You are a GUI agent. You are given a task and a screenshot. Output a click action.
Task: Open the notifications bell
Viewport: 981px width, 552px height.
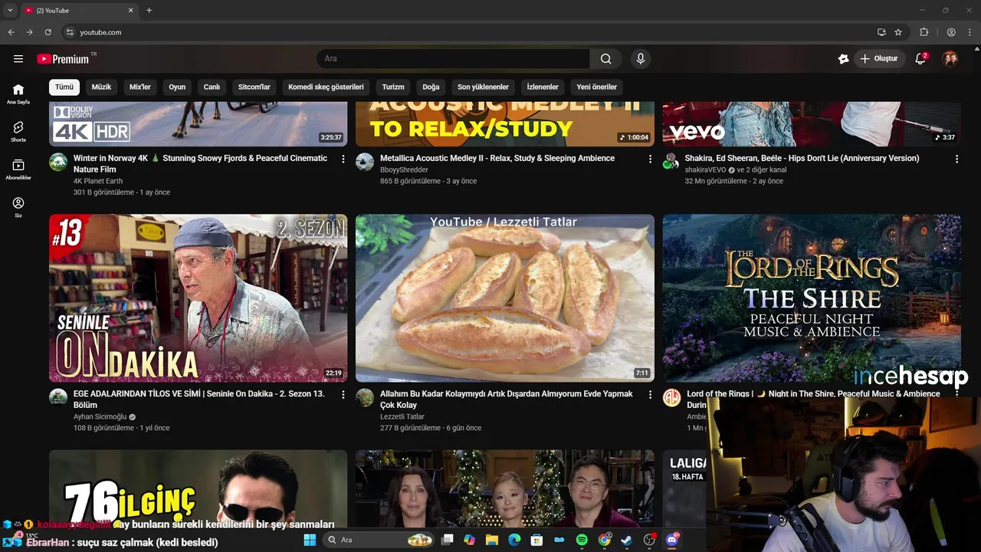pos(920,59)
